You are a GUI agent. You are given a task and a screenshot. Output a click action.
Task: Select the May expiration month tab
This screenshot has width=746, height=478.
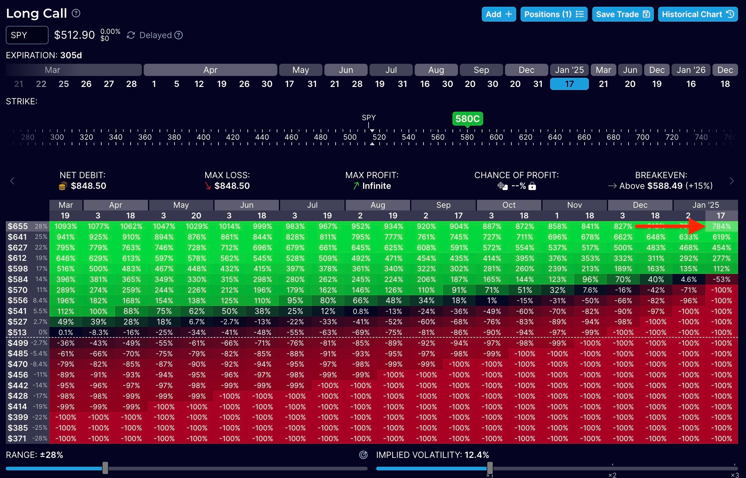pos(301,70)
